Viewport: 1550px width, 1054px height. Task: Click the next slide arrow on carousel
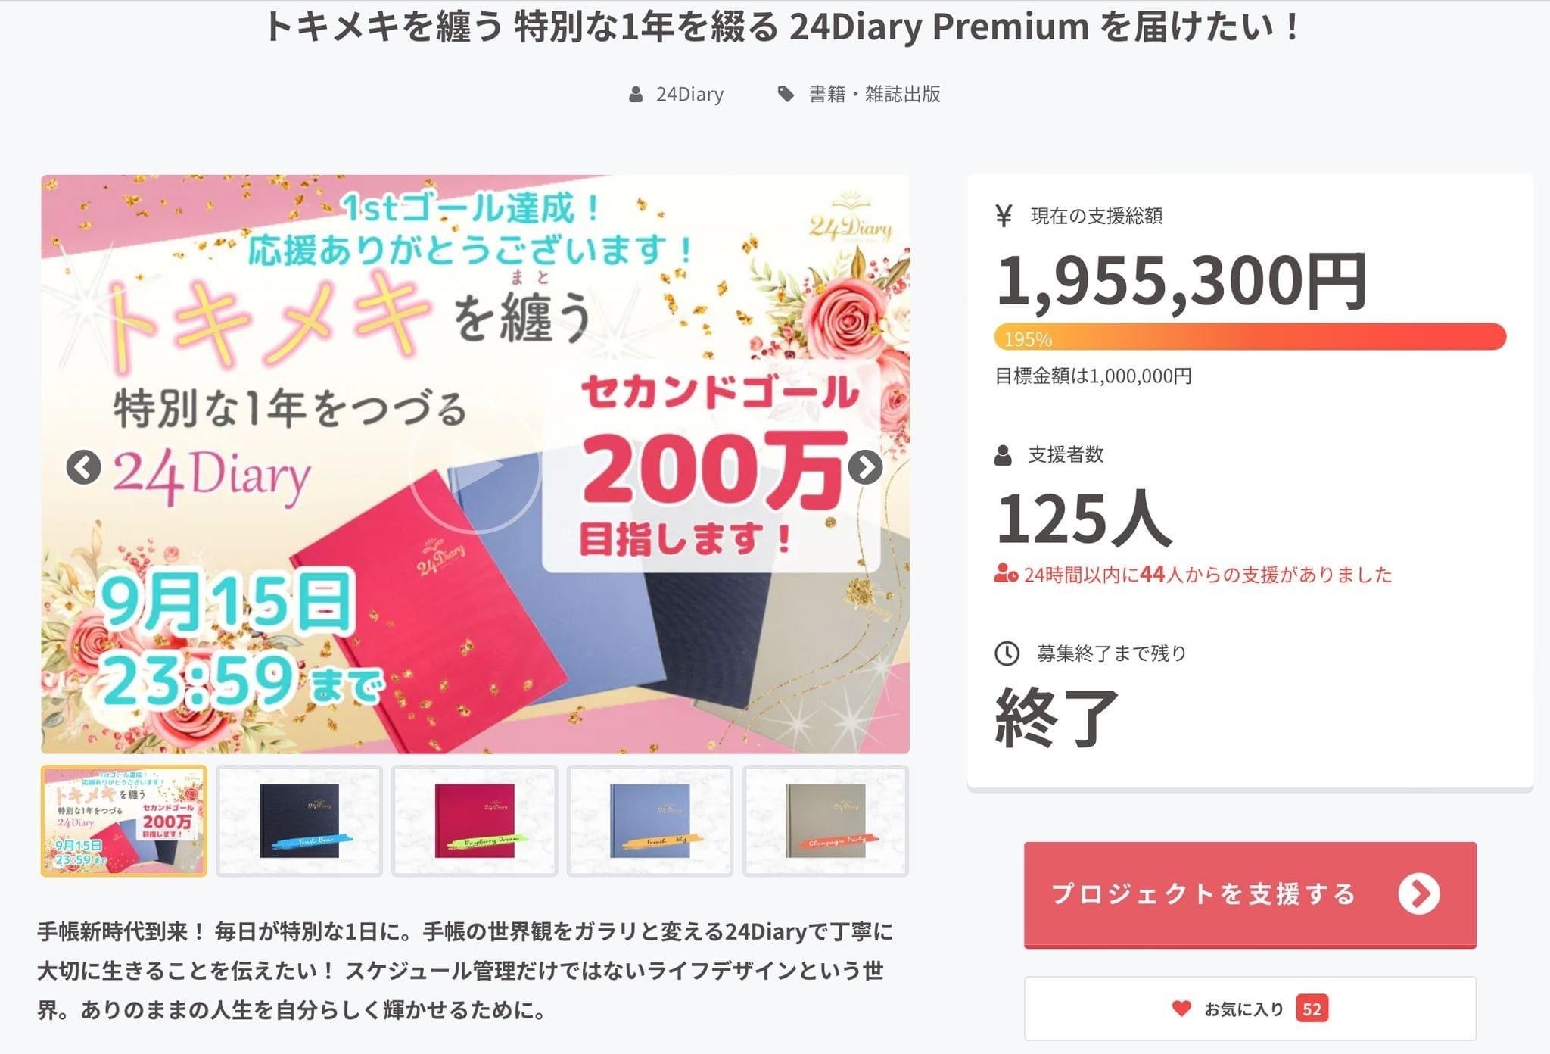(865, 467)
